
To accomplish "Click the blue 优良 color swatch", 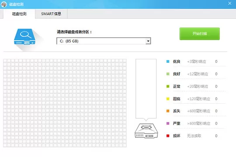I will [168, 61].
